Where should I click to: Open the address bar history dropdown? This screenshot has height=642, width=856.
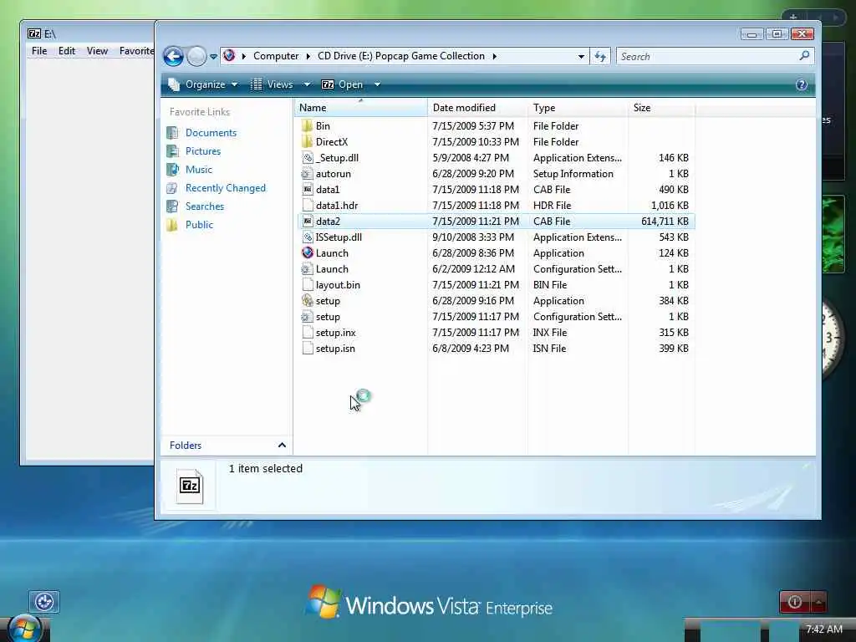point(581,57)
